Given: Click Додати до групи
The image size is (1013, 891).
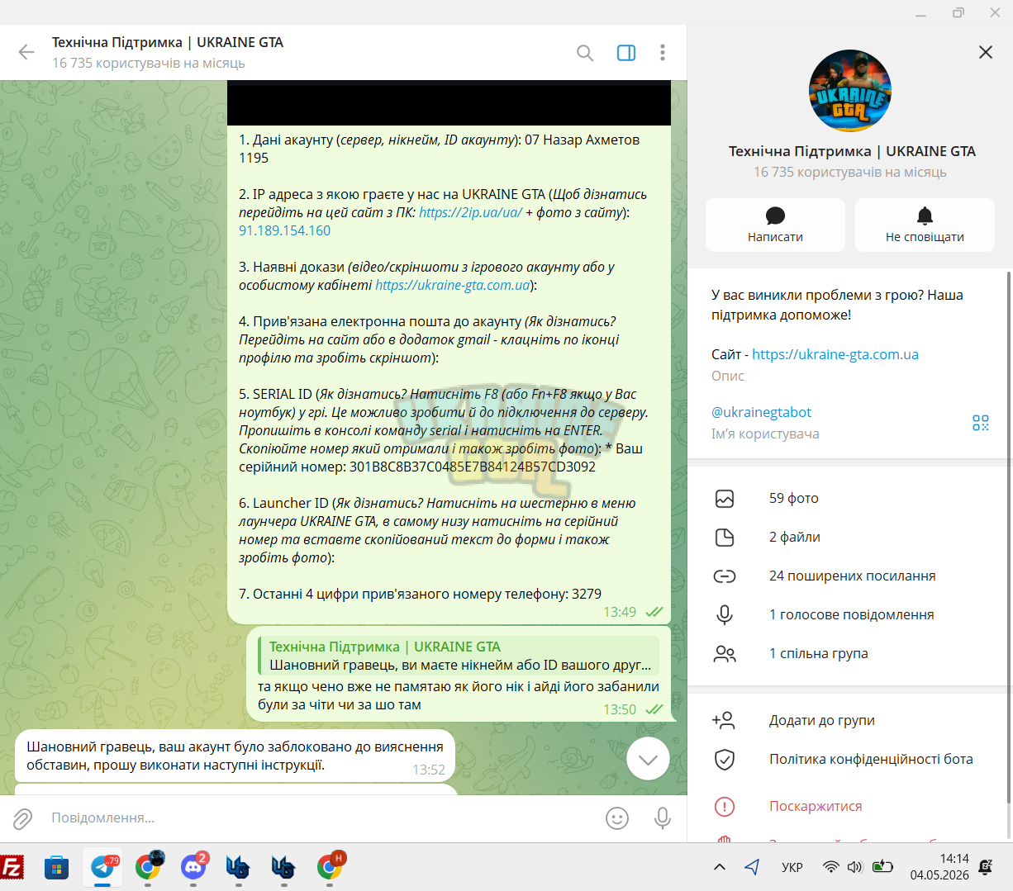Looking at the screenshot, I should [847, 720].
